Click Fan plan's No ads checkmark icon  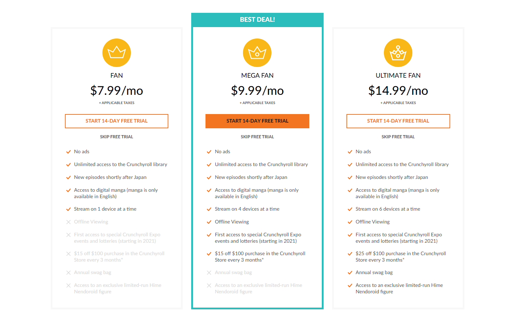coord(68,152)
